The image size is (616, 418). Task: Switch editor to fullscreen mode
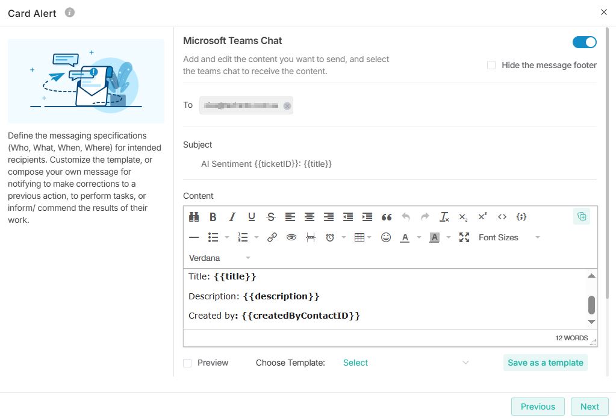464,237
